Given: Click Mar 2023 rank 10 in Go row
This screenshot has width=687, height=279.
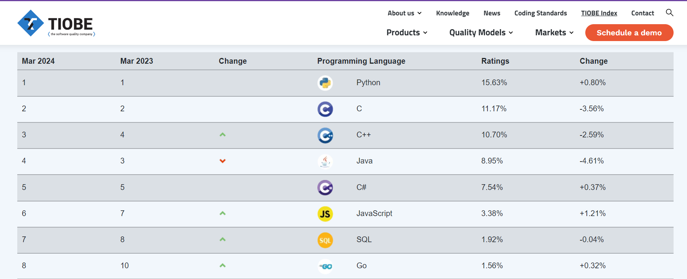Looking at the screenshot, I should (x=124, y=266).
